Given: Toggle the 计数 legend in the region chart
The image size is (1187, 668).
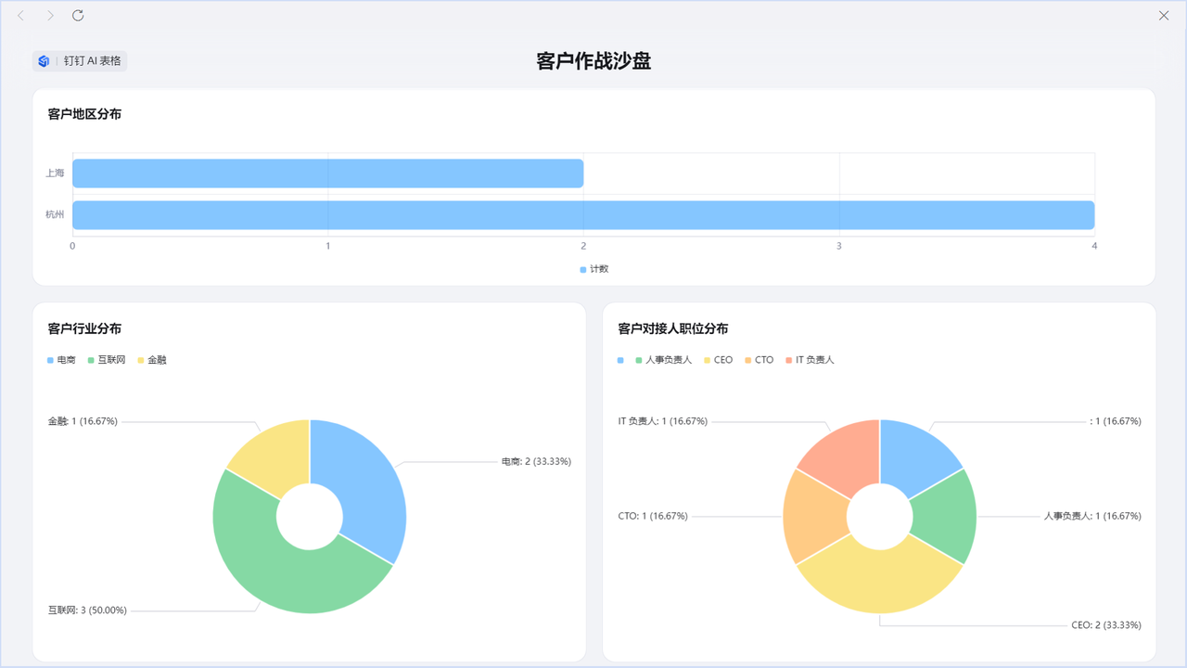Looking at the screenshot, I should 593,269.
